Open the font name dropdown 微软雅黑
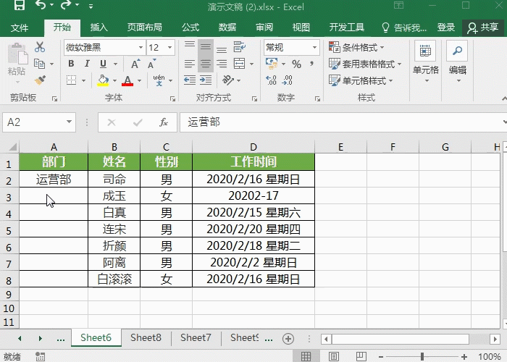 141,48
